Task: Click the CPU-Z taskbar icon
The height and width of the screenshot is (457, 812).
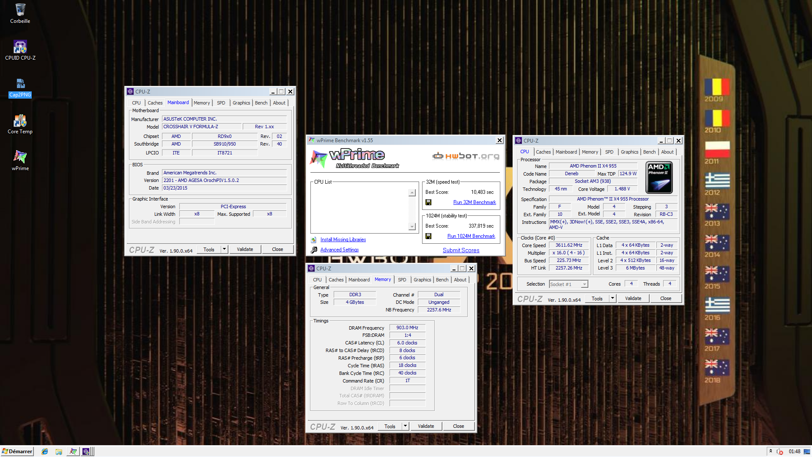Action: pos(86,451)
